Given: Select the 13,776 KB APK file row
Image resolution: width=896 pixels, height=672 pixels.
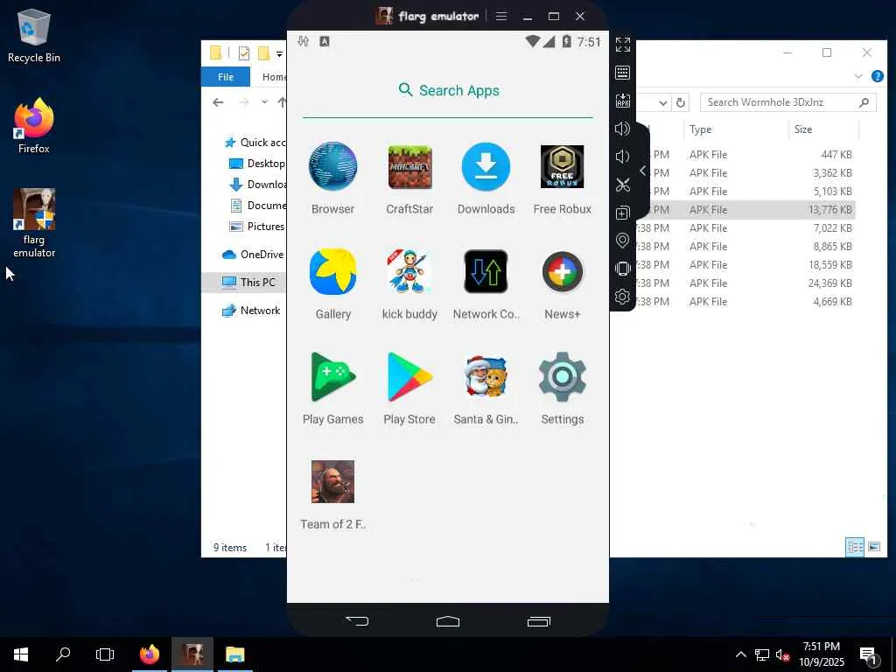Looking at the screenshot, I should tap(745, 210).
